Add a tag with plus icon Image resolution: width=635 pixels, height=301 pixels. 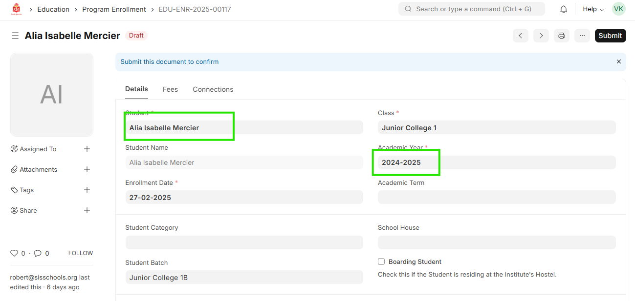click(x=87, y=190)
